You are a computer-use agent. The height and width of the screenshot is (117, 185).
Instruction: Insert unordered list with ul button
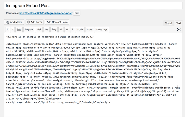61,29
